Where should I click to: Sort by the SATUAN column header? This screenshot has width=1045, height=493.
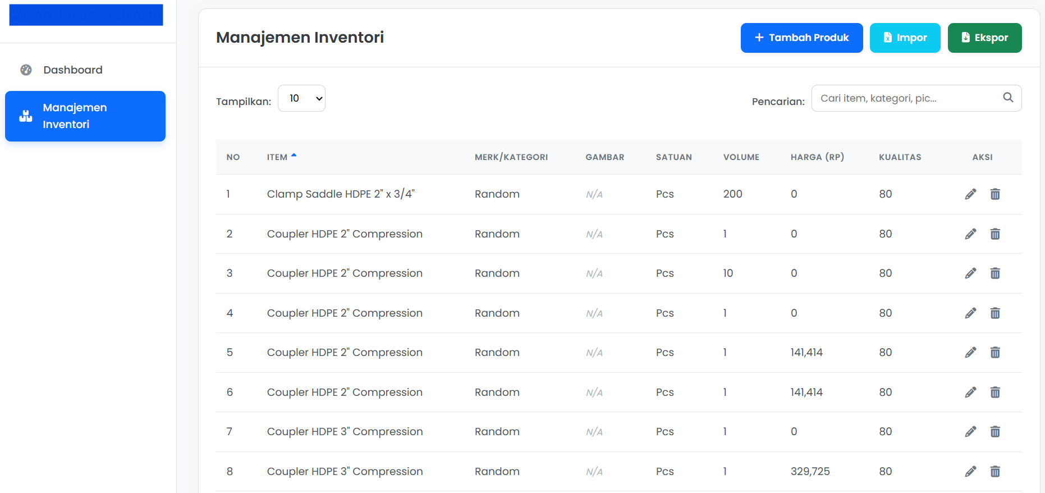(x=673, y=157)
